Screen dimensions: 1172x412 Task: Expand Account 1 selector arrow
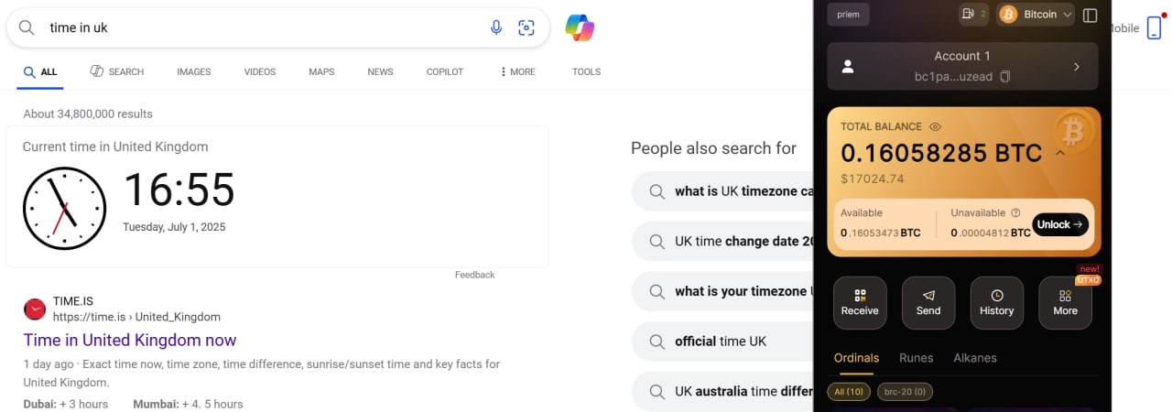[1077, 67]
